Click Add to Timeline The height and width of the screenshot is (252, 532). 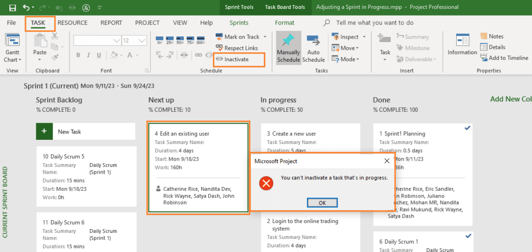click(504, 58)
